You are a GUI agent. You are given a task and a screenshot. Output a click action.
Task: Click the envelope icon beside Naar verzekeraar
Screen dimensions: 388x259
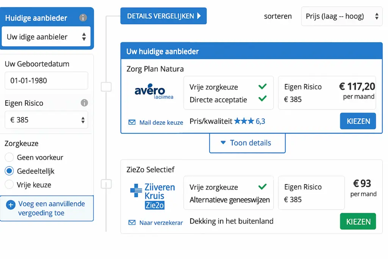pyautogui.click(x=131, y=223)
